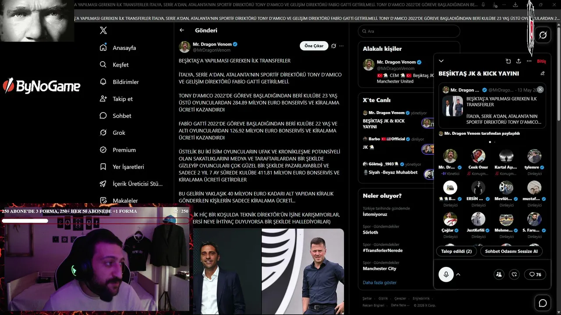Click Daha fazla göster link
561x315 pixels.
coord(380,283)
